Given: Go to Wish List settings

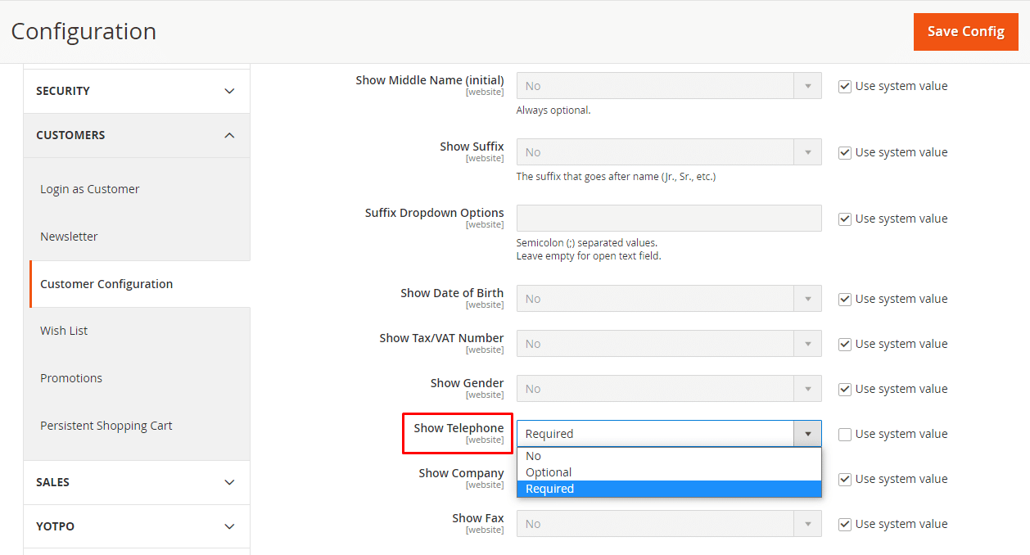Looking at the screenshot, I should [x=64, y=331].
